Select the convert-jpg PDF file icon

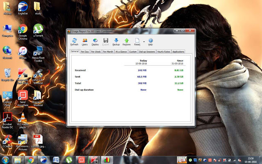tap(38, 141)
